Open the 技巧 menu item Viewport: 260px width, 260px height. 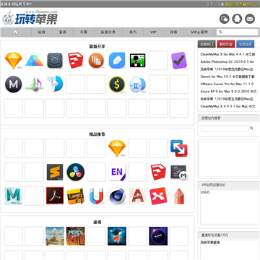coord(133,32)
